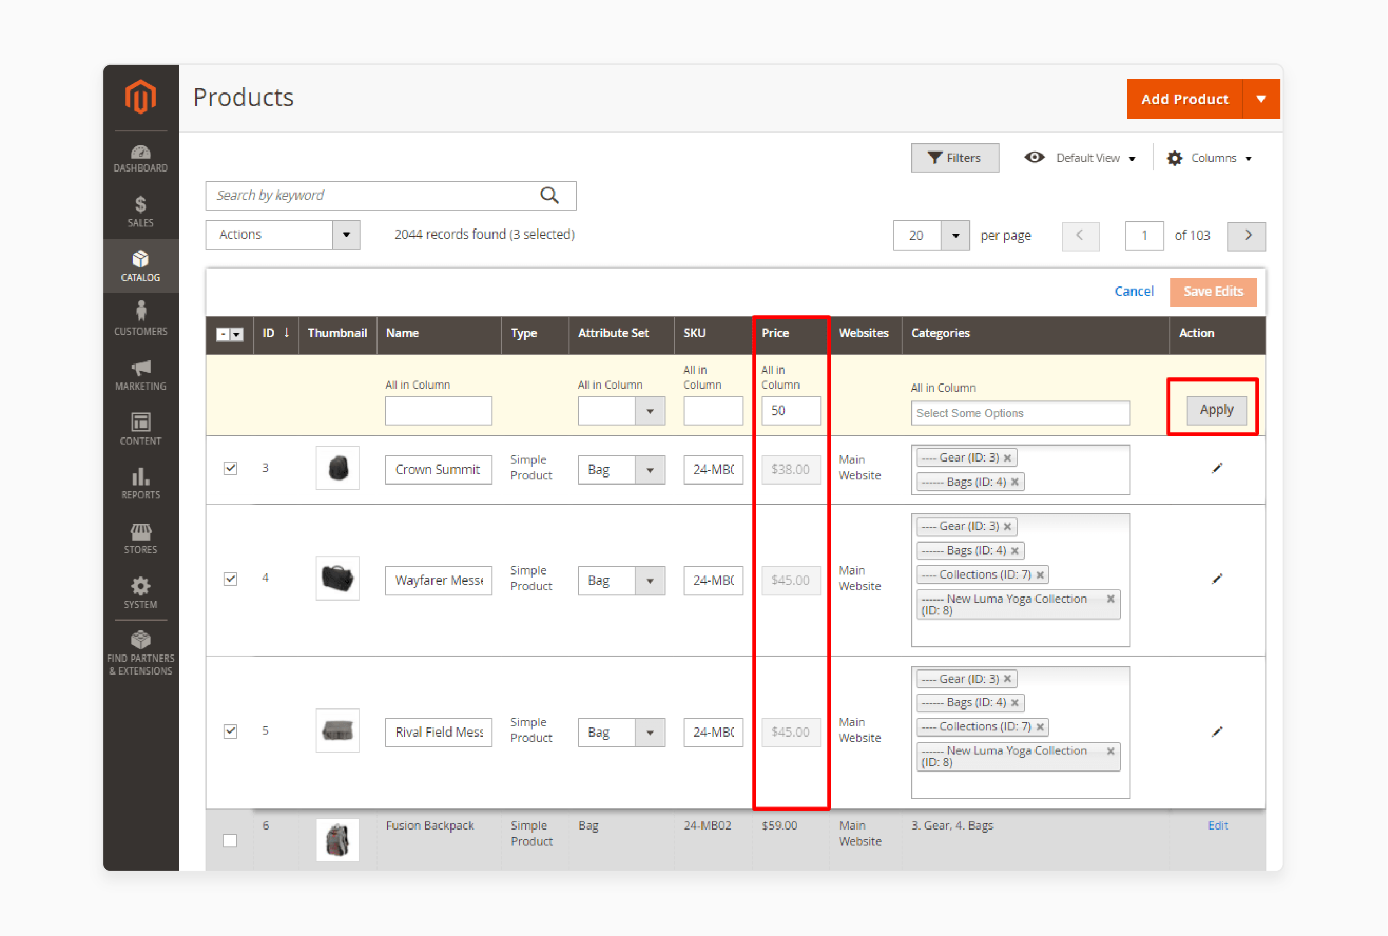
Task: Go to the previous page of products
Action: 1080,236
